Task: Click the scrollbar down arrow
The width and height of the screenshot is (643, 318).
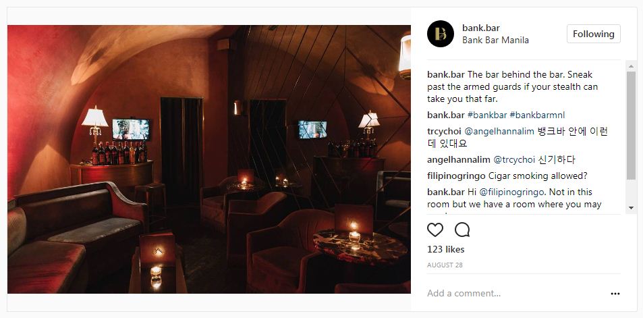Action: coord(631,208)
